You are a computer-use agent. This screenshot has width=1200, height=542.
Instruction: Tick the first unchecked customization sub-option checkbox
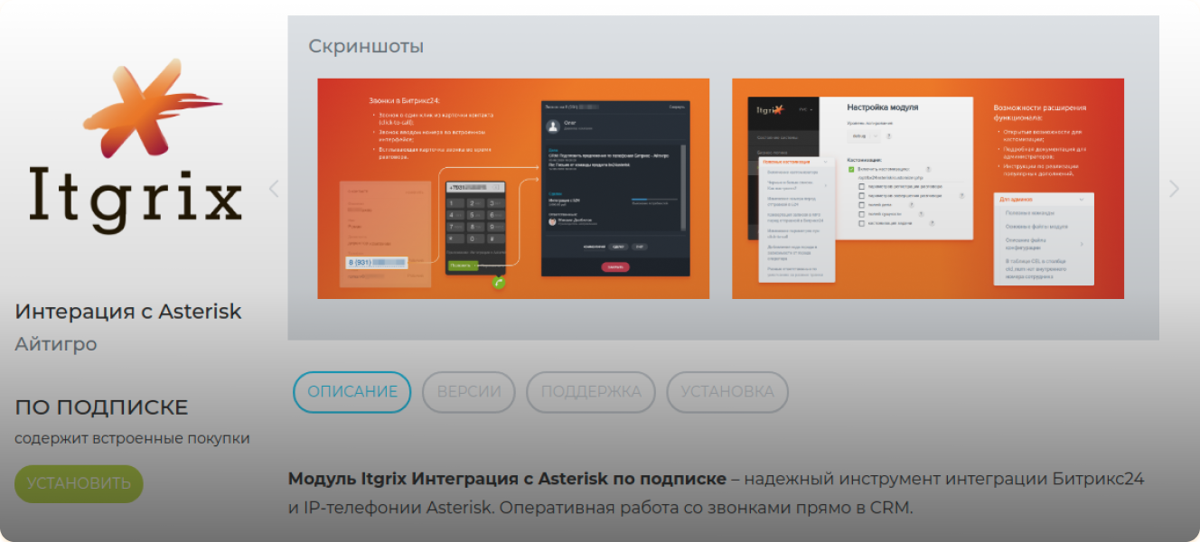[x=861, y=187]
